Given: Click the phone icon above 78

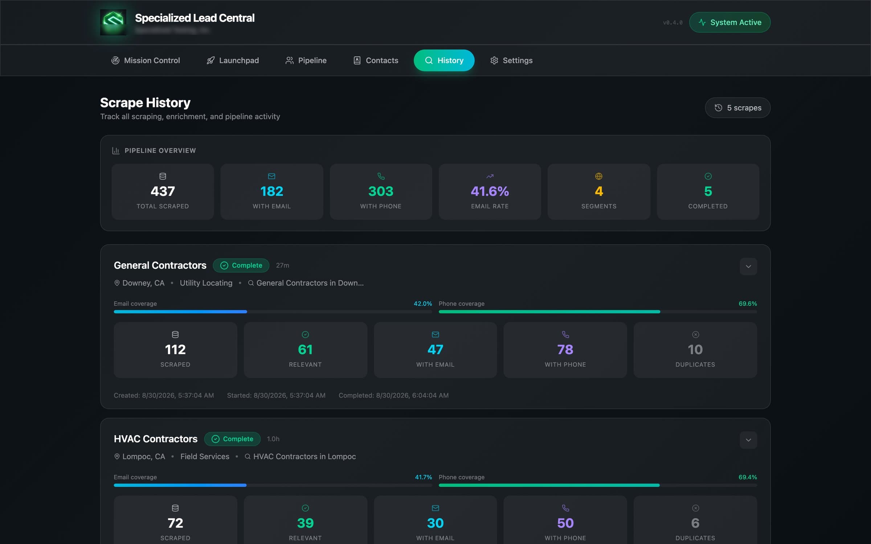Looking at the screenshot, I should coord(565,334).
